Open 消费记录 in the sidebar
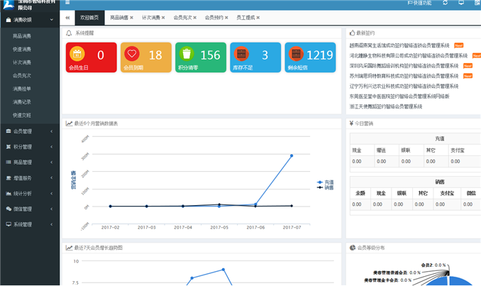Screen dimensions: 481x286 point(22,102)
